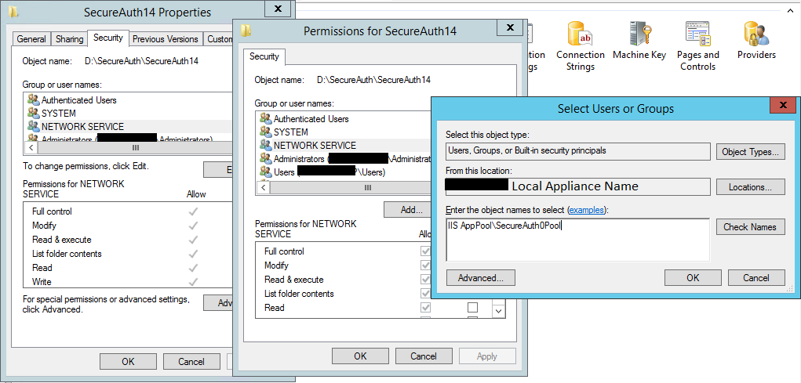The width and height of the screenshot is (801, 383).
Task: Click the Locations... button
Action: (751, 187)
